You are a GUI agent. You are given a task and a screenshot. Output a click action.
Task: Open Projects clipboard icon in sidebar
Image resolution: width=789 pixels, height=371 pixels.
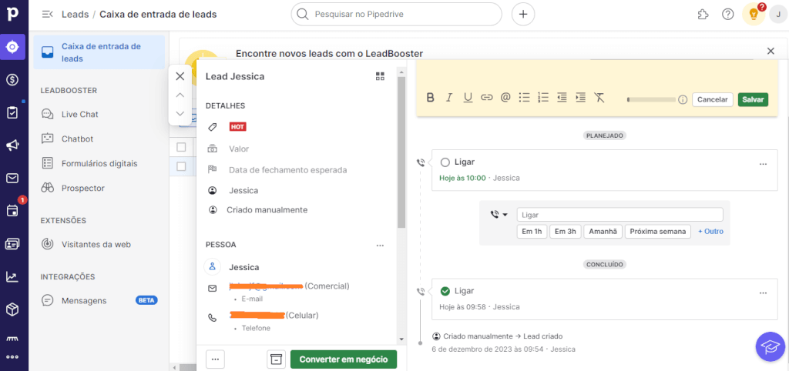click(12, 112)
